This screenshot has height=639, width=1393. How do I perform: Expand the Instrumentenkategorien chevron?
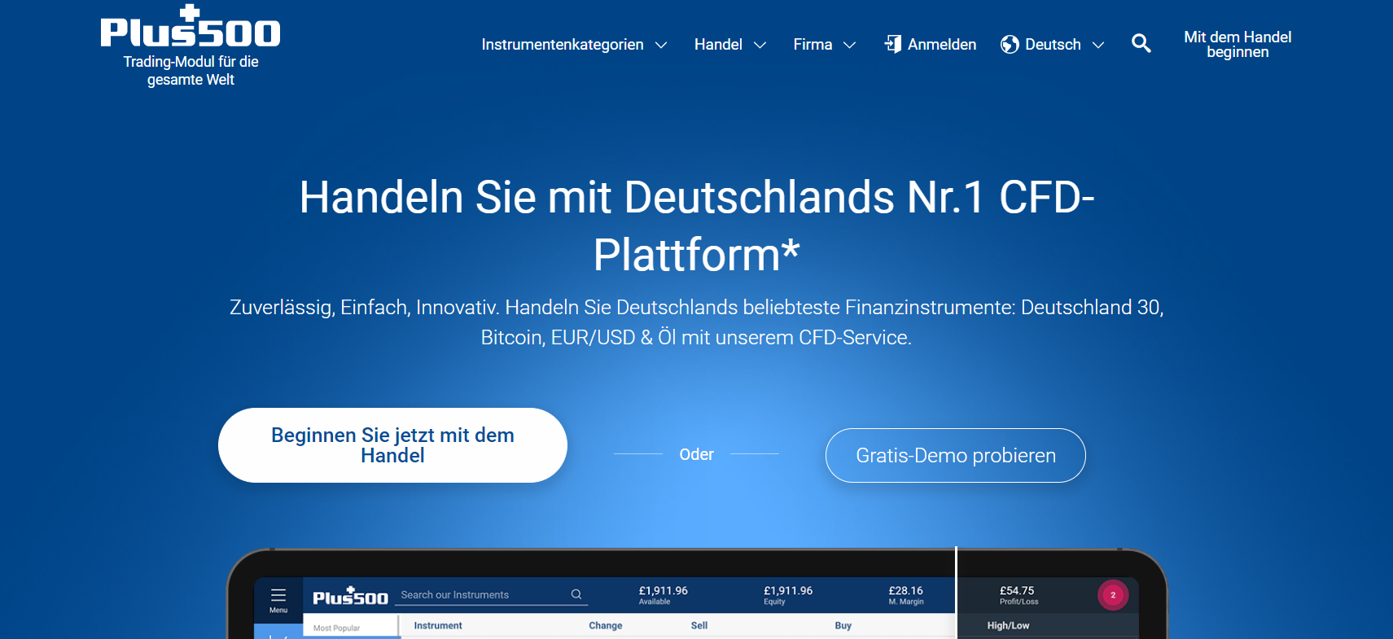(x=661, y=46)
